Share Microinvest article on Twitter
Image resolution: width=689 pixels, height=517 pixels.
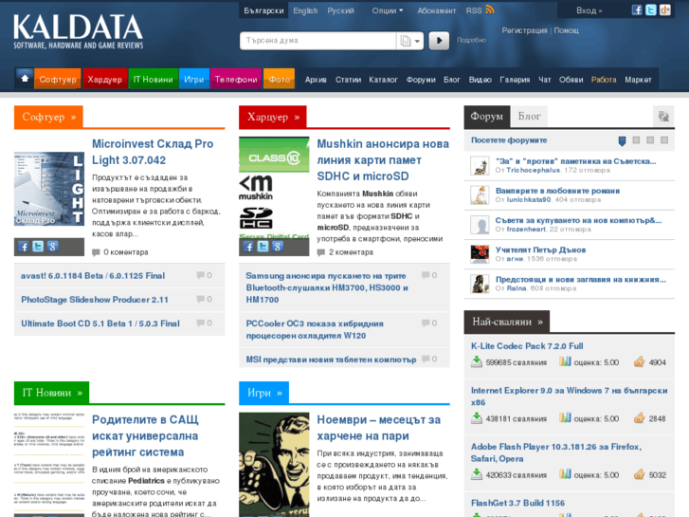coord(38,247)
